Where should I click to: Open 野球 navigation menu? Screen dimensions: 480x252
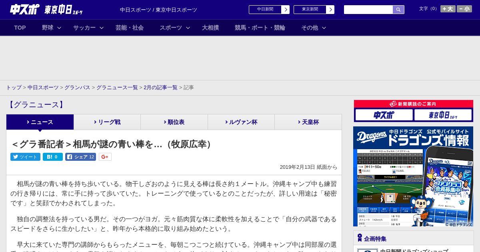click(48, 28)
